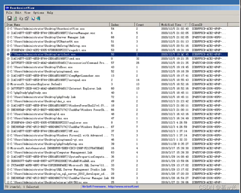
Task: Click the Copy Selected Items toolbar icon
Action: tap(21, 19)
